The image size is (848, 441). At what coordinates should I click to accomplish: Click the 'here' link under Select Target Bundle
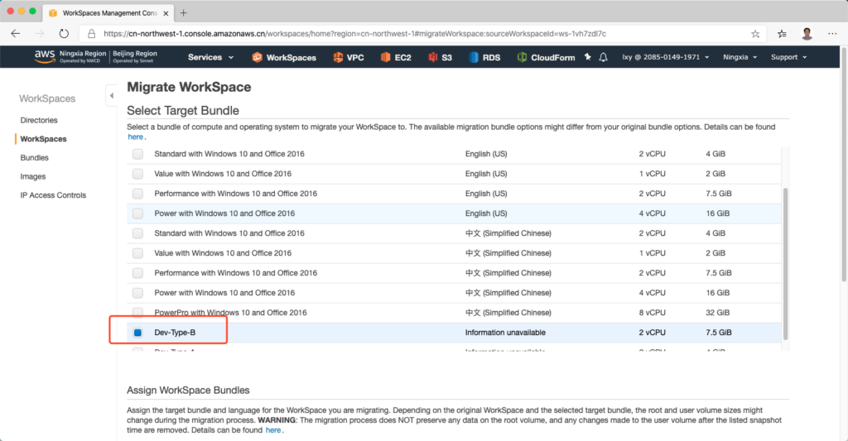click(135, 137)
